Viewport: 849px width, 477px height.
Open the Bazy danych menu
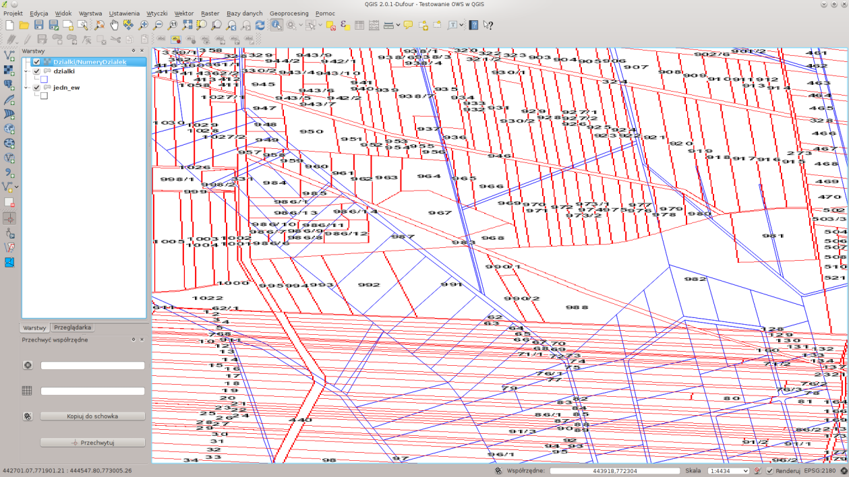click(x=245, y=13)
